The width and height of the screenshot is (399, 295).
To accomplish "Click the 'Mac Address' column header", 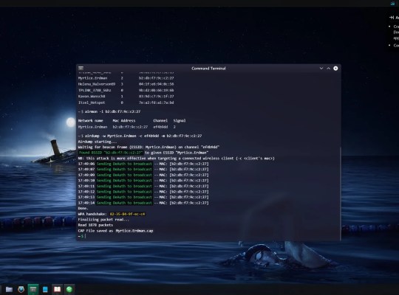I will pyautogui.click(x=124, y=121).
